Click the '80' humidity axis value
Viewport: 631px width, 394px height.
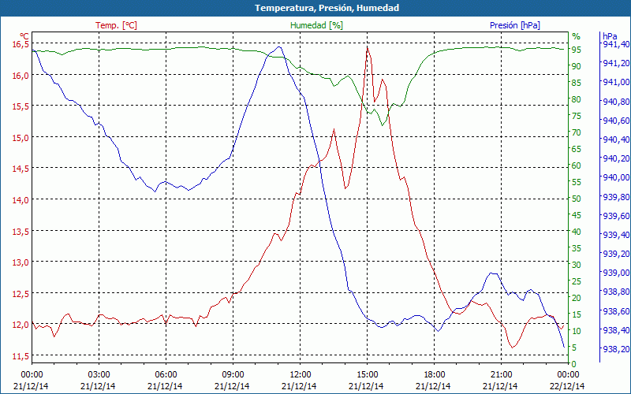click(x=577, y=99)
